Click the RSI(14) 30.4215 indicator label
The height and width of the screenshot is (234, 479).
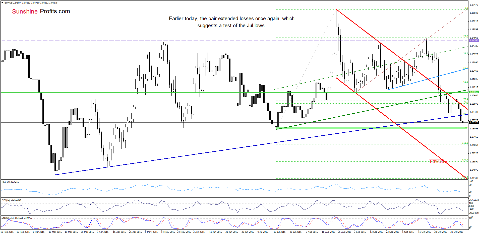(x=10, y=182)
